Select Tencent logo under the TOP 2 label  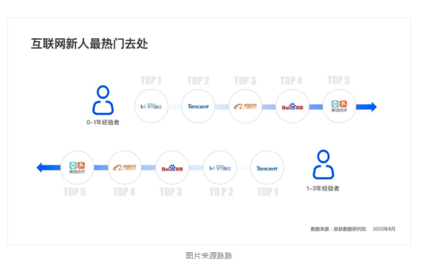(198, 106)
